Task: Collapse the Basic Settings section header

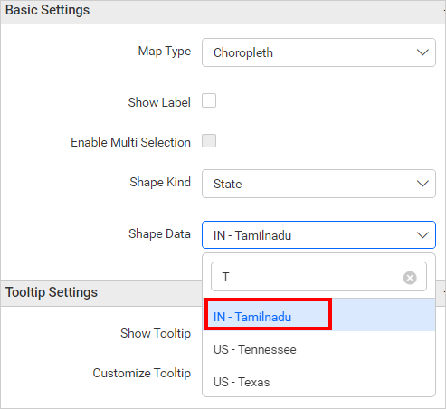Action: click(223, 12)
